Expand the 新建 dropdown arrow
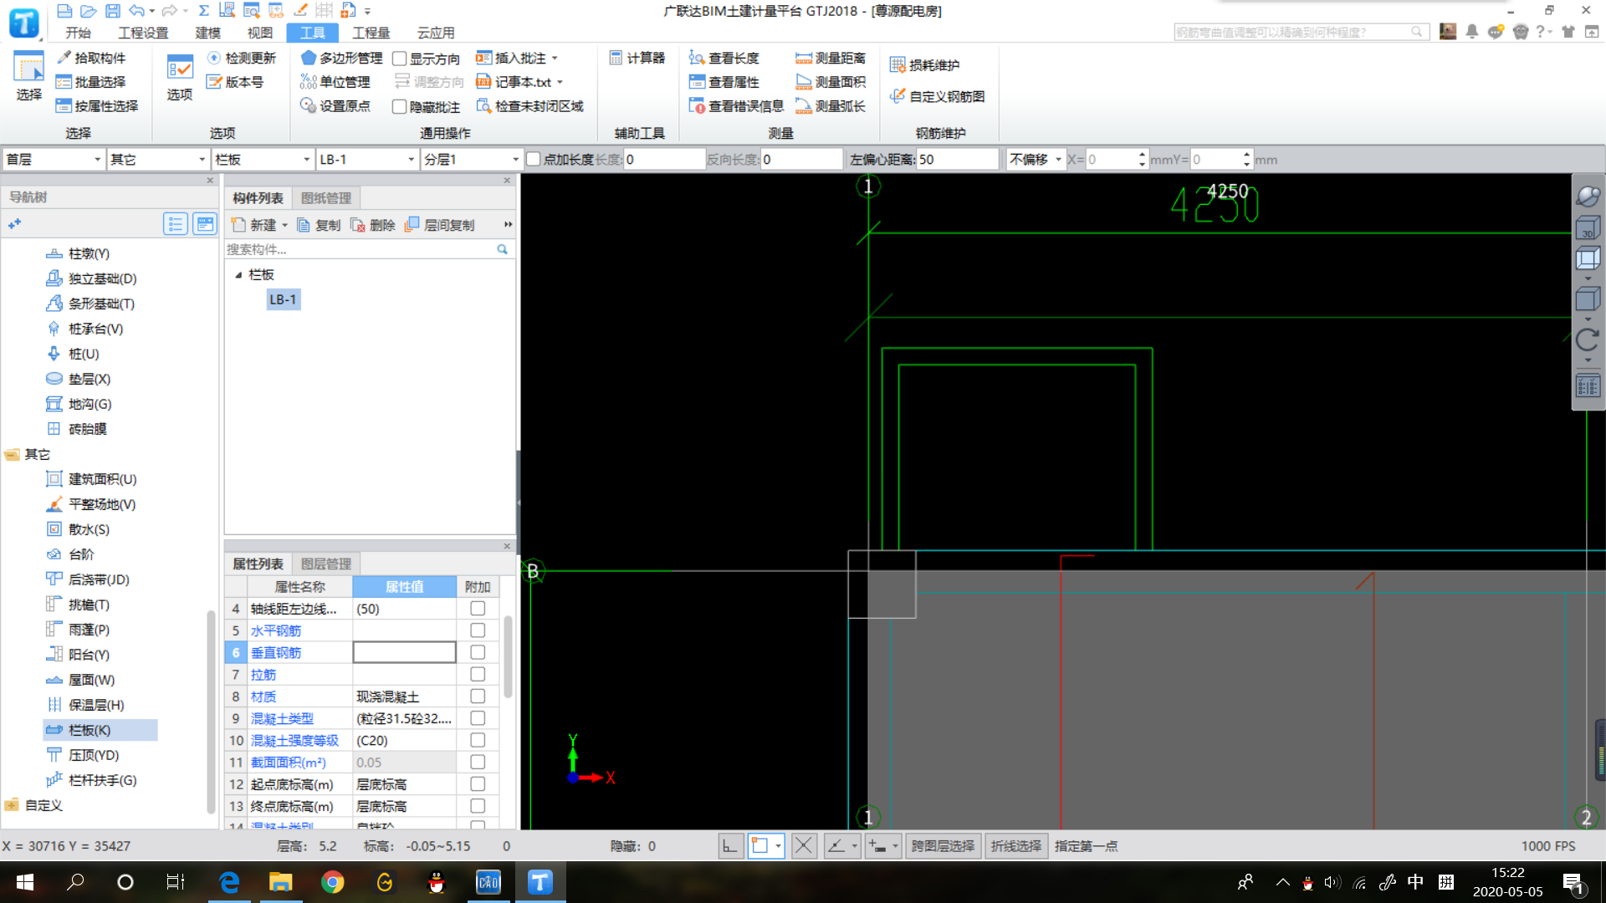Viewport: 1606px width, 903px height. [x=284, y=226]
